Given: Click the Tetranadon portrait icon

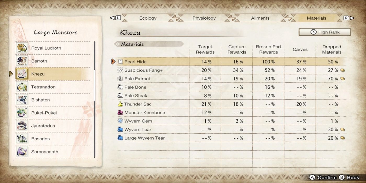Looking at the screenshot, I should coord(22,87).
